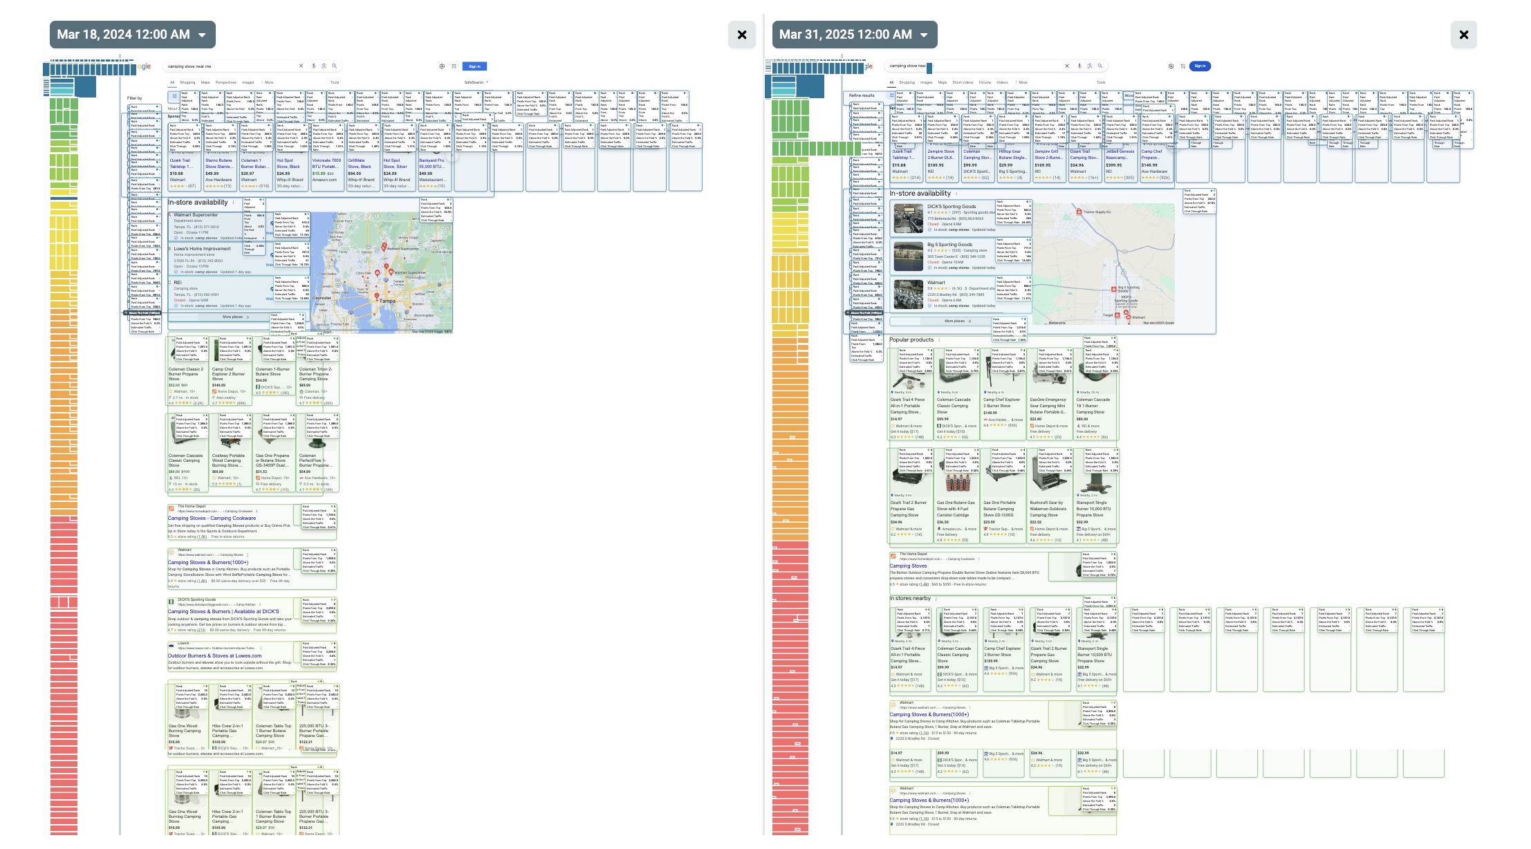The width and height of the screenshot is (1531, 849).
Task: Switch to the Maps tab in the 2024 snapshot
Action: coord(205,82)
